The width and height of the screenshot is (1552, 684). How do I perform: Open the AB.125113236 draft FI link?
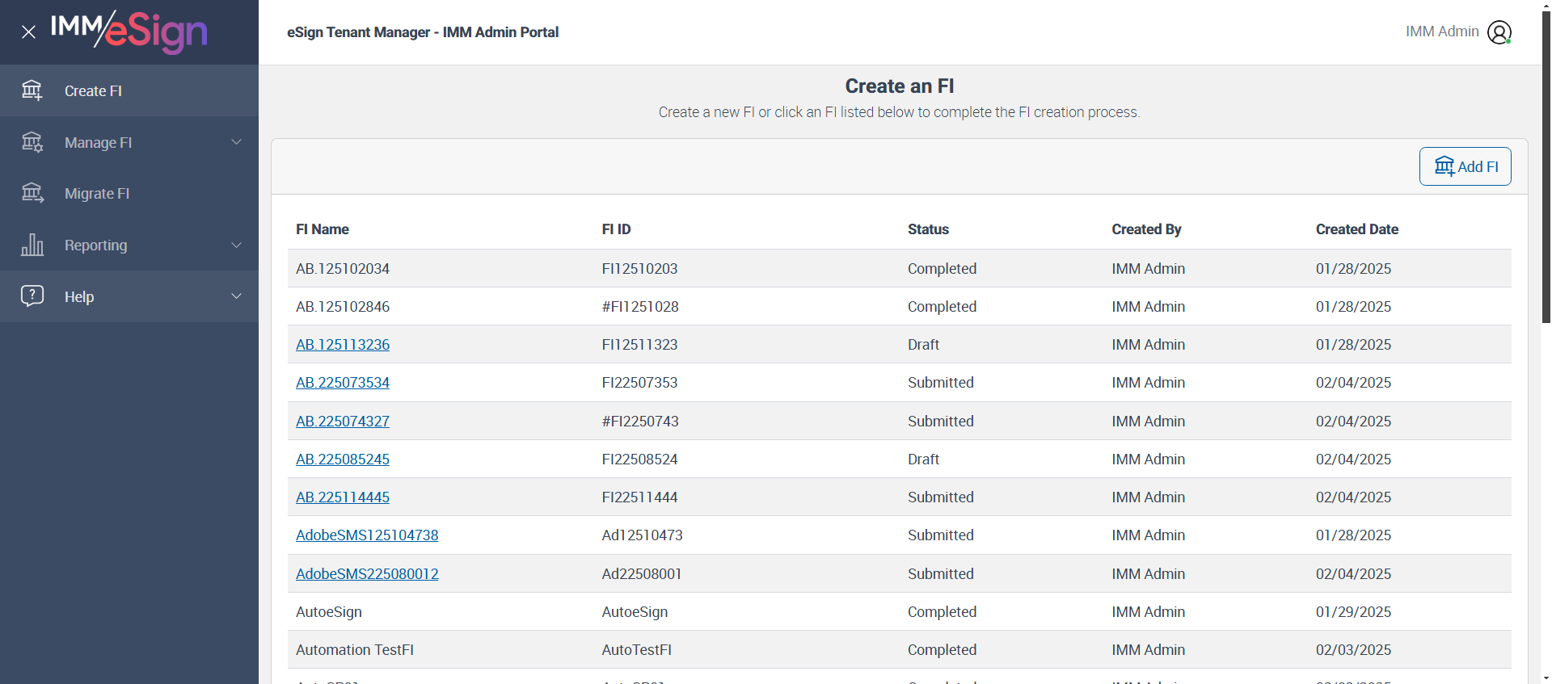click(343, 345)
